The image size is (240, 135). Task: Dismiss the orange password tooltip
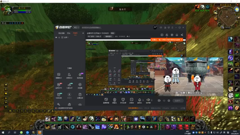point(181,40)
